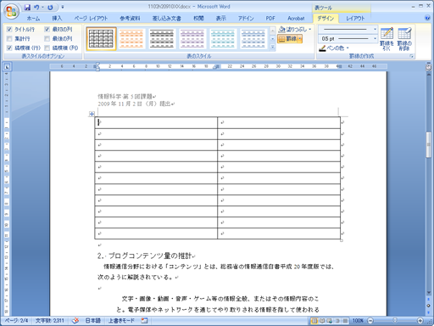
Task: Toggle the 集計行 checkbox
Action: tap(9, 38)
